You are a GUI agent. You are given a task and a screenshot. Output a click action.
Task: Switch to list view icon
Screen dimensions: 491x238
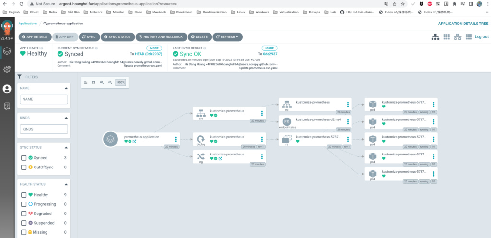(x=468, y=36)
